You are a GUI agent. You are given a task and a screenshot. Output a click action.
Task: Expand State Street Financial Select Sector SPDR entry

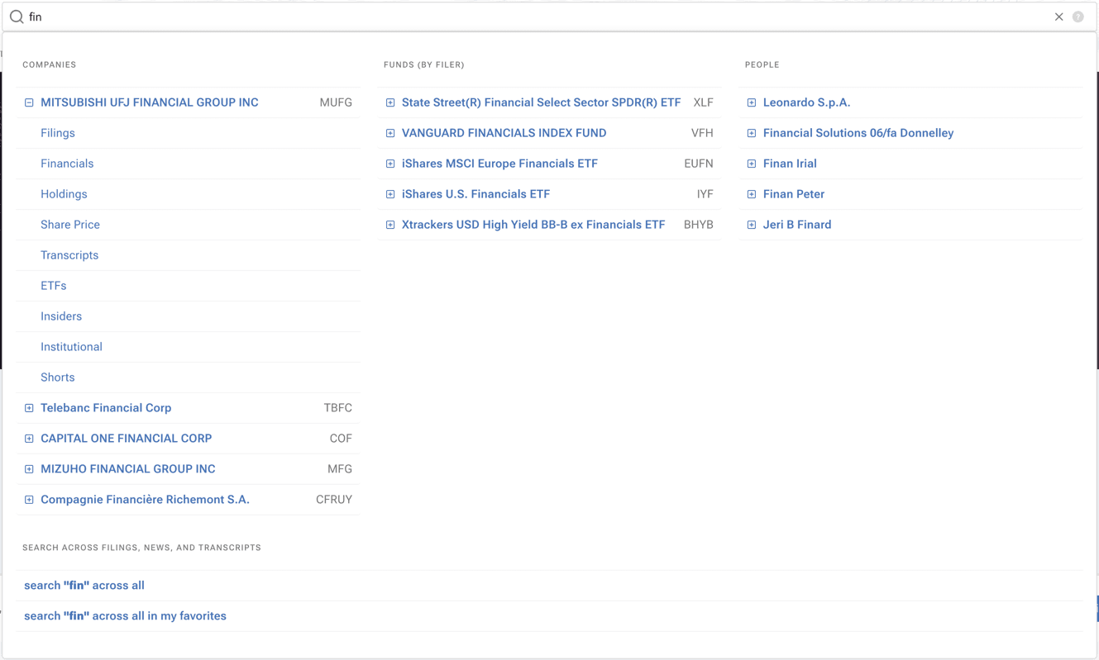[x=390, y=102]
